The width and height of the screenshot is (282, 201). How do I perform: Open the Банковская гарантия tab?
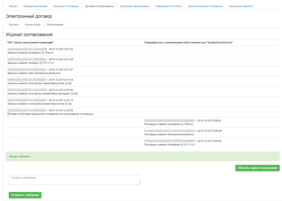[241, 7]
